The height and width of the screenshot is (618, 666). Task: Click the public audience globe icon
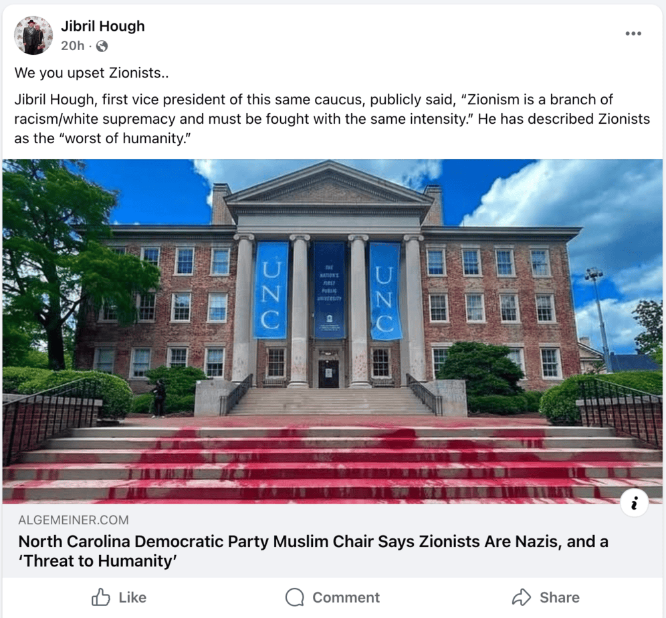coord(102,46)
